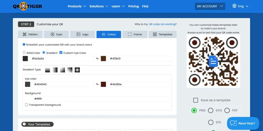Screen dimensions: 263x131
Task: Choose the EPS format option
Action: pos(211,122)
